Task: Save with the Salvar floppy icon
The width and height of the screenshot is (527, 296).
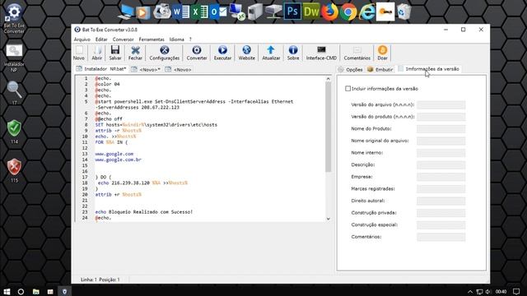Action: pos(115,53)
